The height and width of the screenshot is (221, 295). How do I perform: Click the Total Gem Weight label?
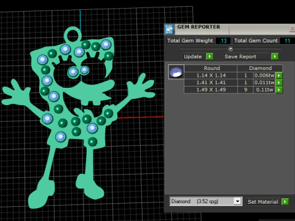click(x=190, y=41)
